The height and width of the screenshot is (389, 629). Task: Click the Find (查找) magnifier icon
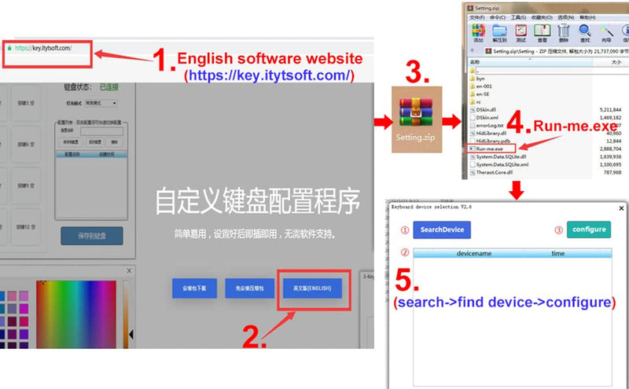(x=585, y=32)
